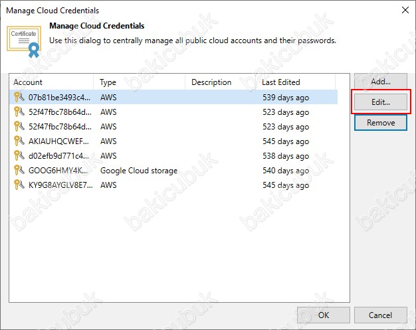
Task: Click the key icon for GOOG6HMY4K account
Action: pos(19,170)
